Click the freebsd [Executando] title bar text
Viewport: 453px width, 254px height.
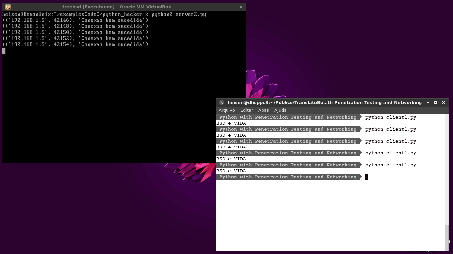117,7
